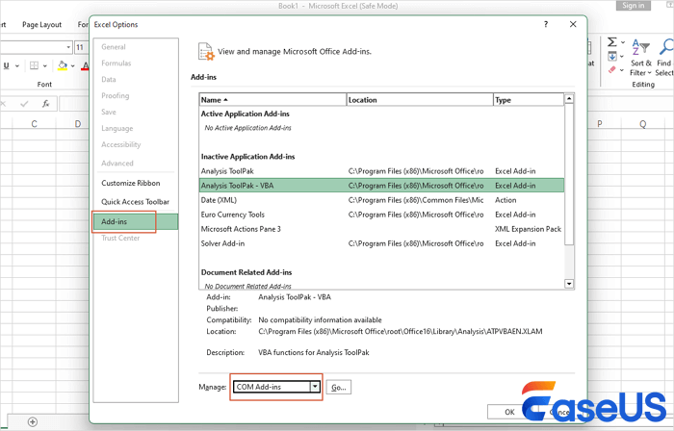The height and width of the screenshot is (431, 674).
Task: Select Quick Access Toolbar in options sidebar
Action: point(136,202)
